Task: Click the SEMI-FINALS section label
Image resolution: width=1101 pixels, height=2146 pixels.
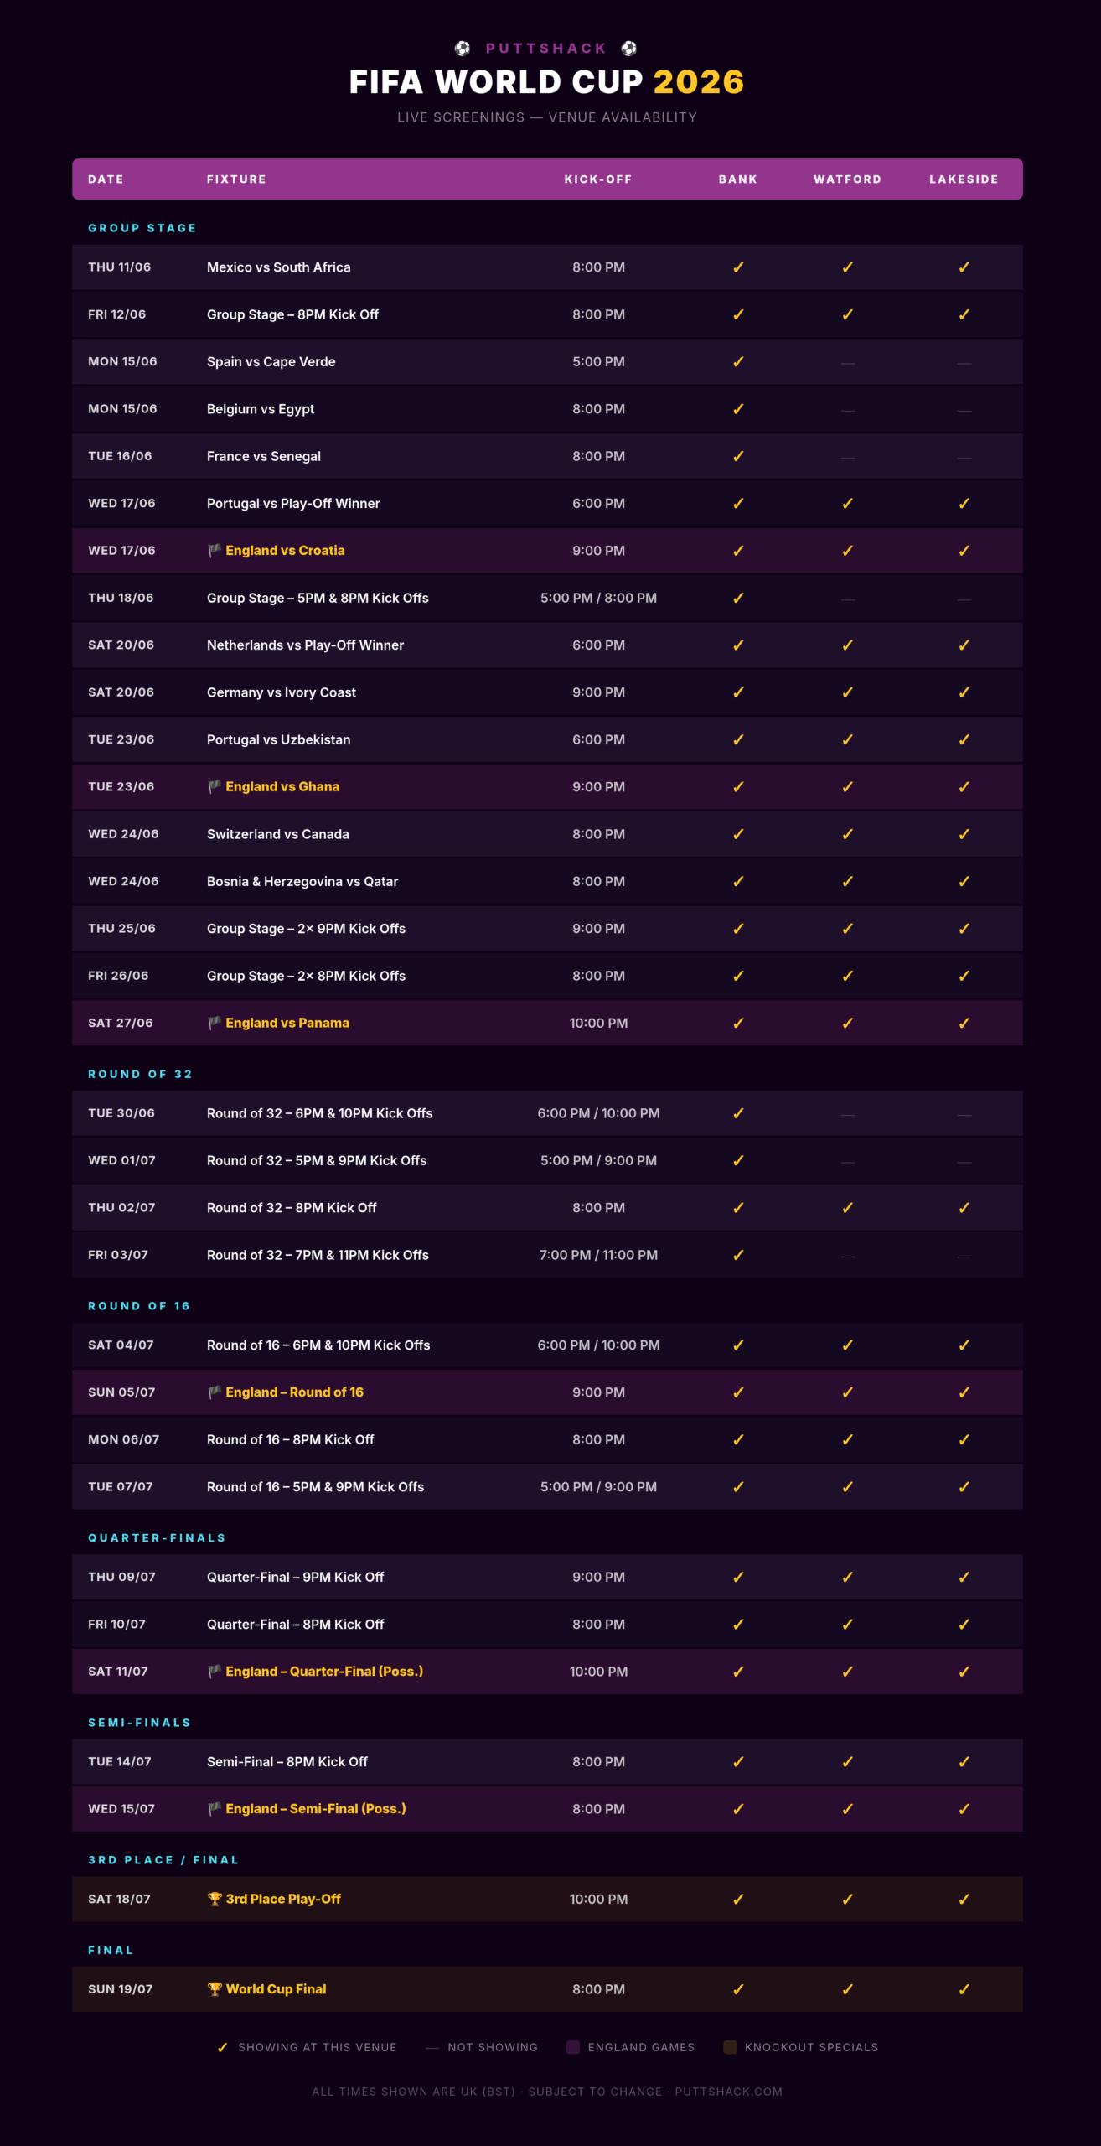Action: pyautogui.click(x=139, y=1723)
